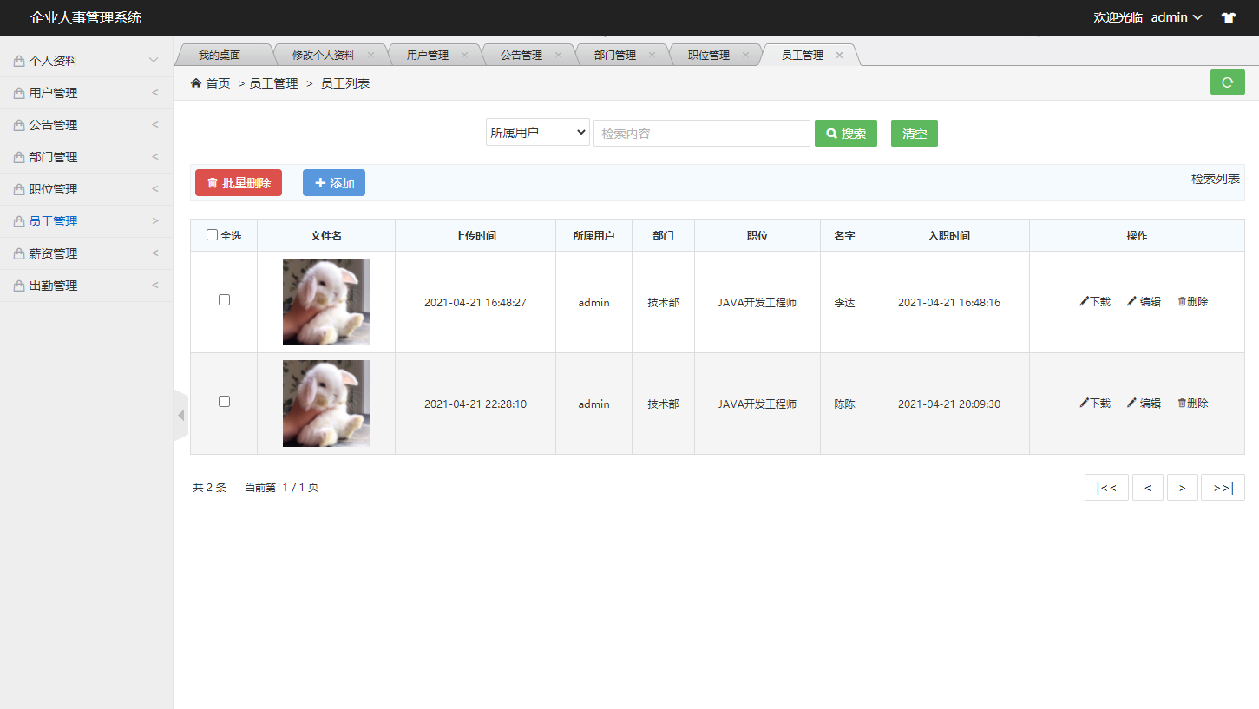This screenshot has height=709, width=1259.
Task: Collapse sidebar using the left arrow handle
Action: 180,416
